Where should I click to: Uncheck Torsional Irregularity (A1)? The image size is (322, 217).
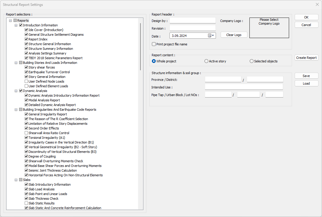coord(26,138)
